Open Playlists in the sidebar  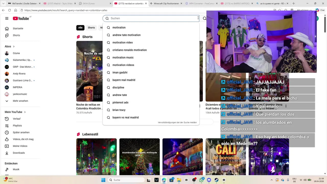tap(17, 125)
